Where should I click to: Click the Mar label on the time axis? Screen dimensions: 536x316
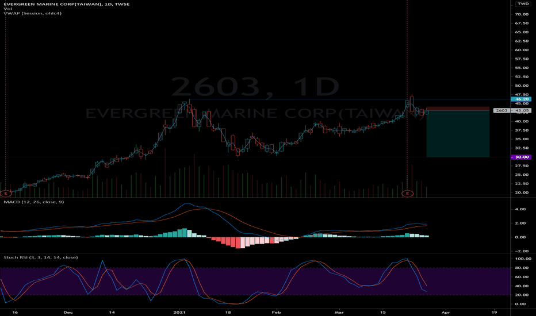(339, 312)
